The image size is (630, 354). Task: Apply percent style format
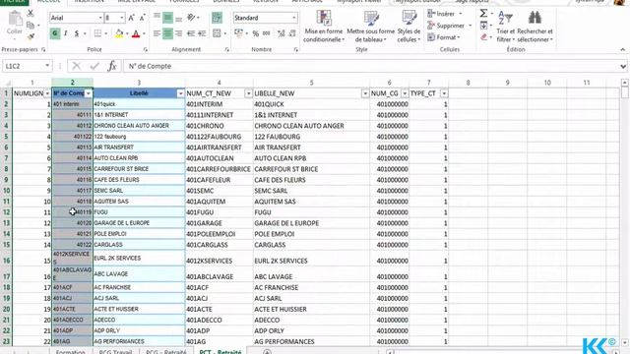pyautogui.click(x=256, y=33)
